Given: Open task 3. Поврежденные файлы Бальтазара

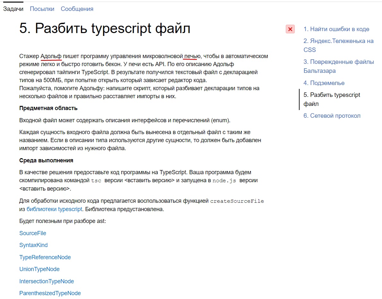Looking at the screenshot, I should point(339,66).
